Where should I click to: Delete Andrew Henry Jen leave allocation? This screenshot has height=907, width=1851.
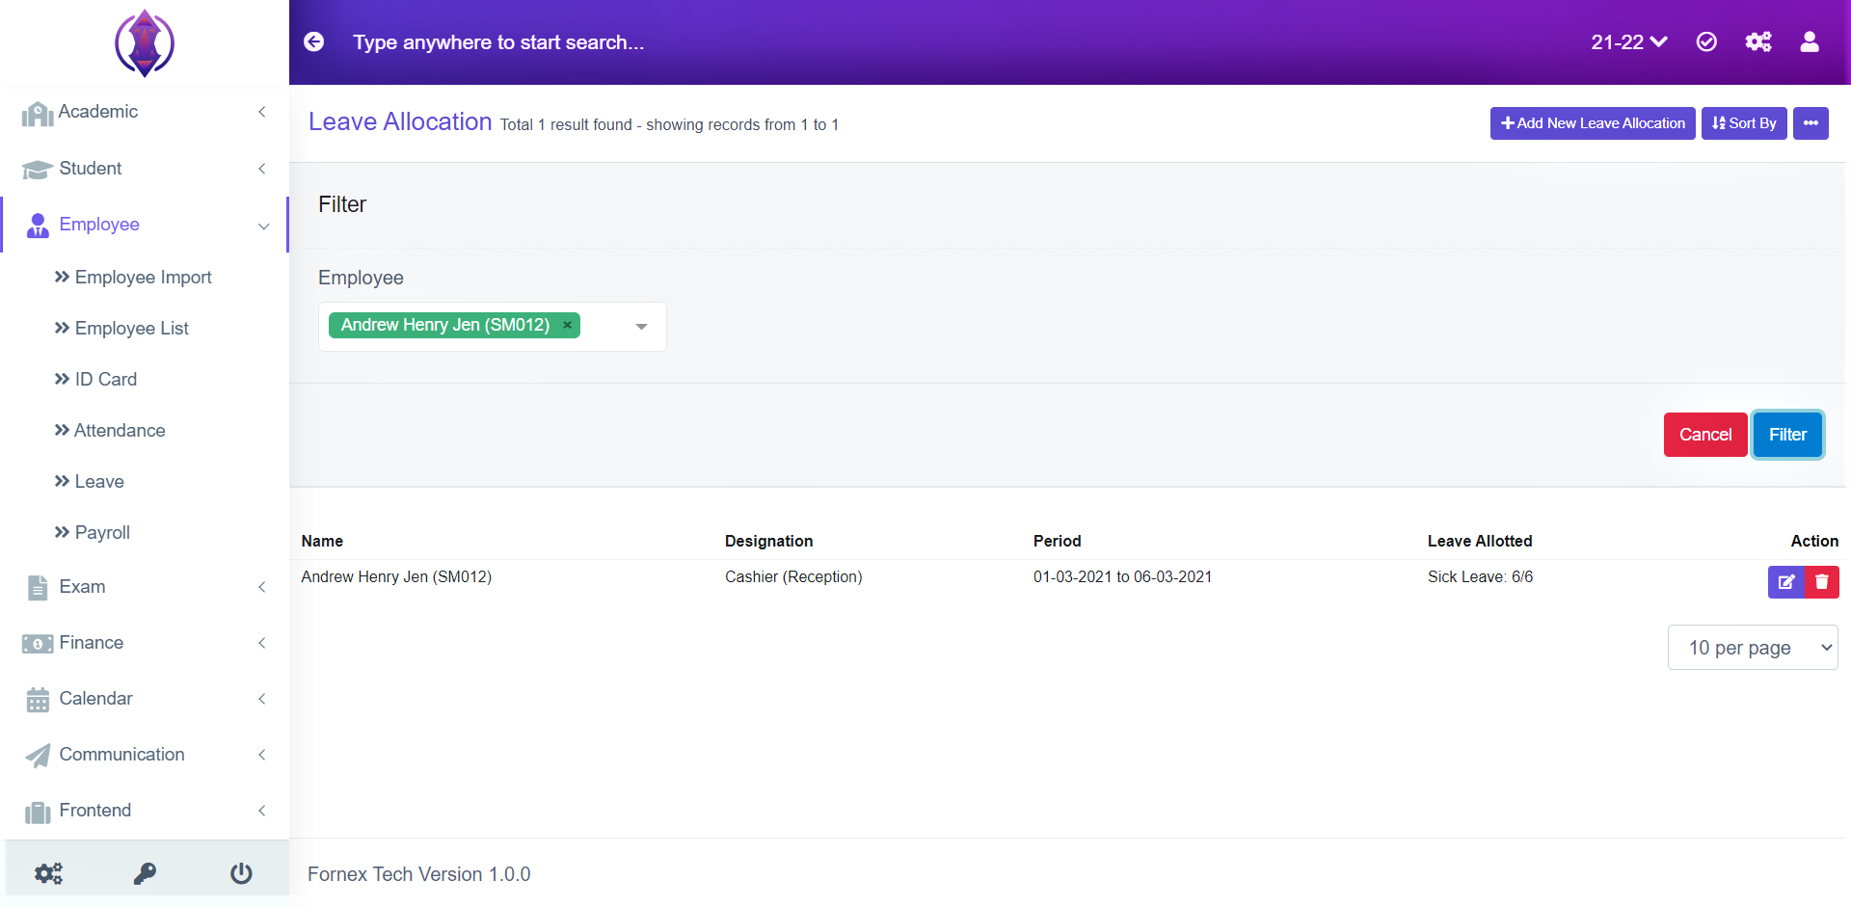tap(1822, 582)
